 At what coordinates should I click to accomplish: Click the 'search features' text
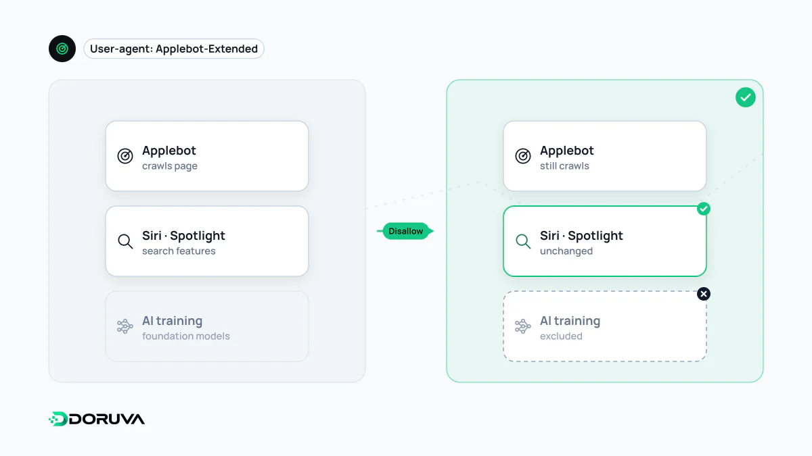point(179,251)
